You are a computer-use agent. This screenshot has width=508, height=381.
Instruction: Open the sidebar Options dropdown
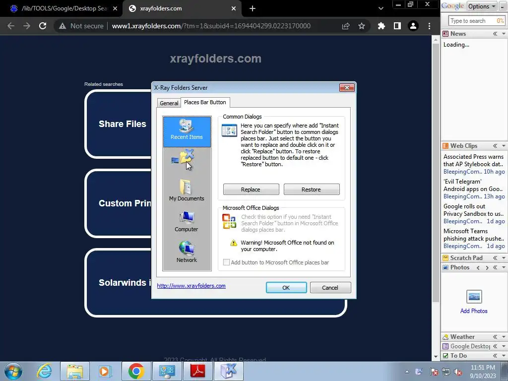[x=482, y=6]
